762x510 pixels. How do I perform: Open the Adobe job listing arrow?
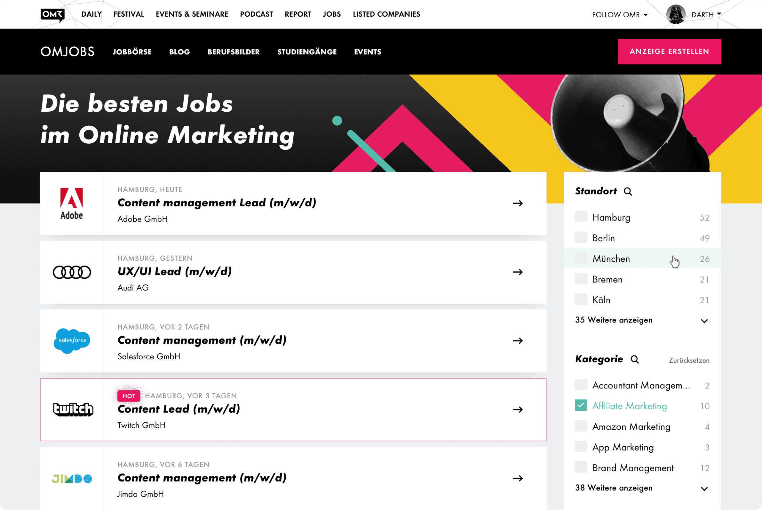coord(518,203)
